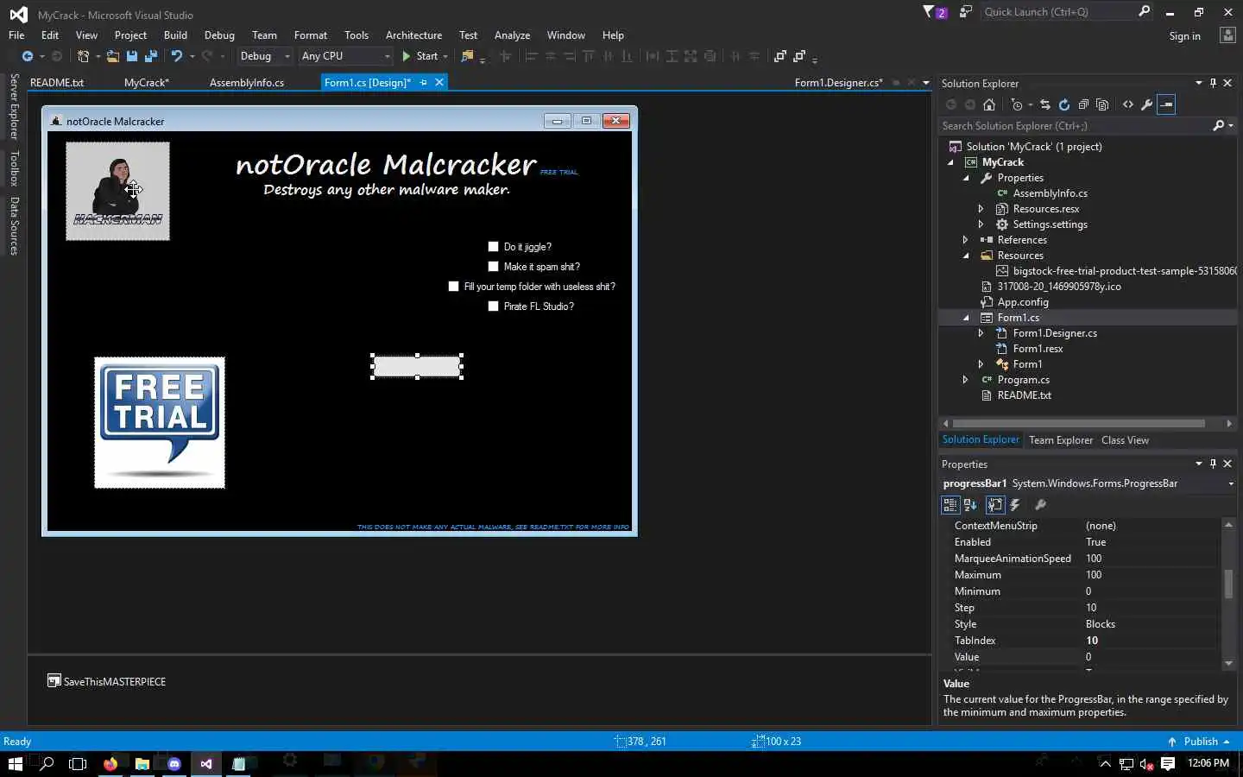Switch to the Team Explorer tab
The height and width of the screenshot is (777, 1243).
(x=1061, y=440)
